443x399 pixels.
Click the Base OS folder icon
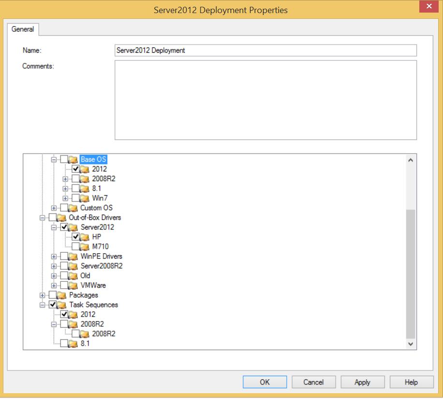click(x=73, y=160)
